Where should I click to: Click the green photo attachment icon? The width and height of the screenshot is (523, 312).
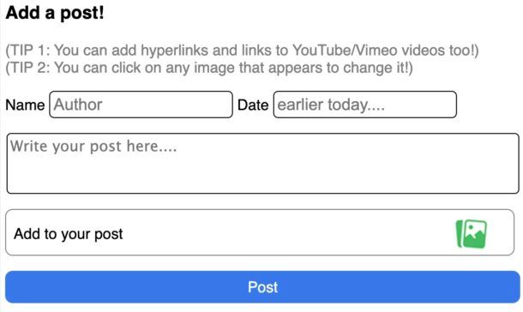click(472, 234)
